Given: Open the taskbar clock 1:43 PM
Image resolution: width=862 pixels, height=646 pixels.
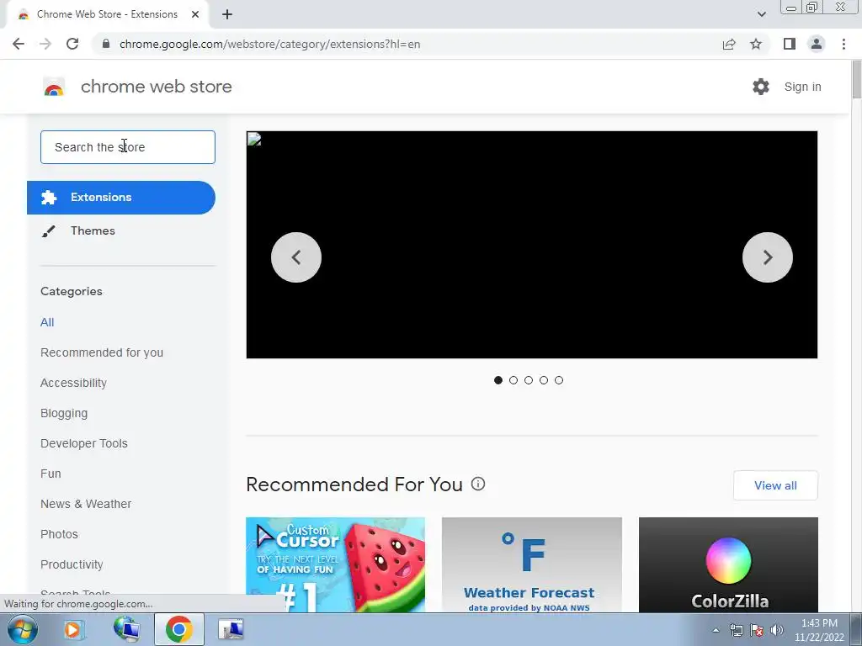Looking at the screenshot, I should coord(819,630).
